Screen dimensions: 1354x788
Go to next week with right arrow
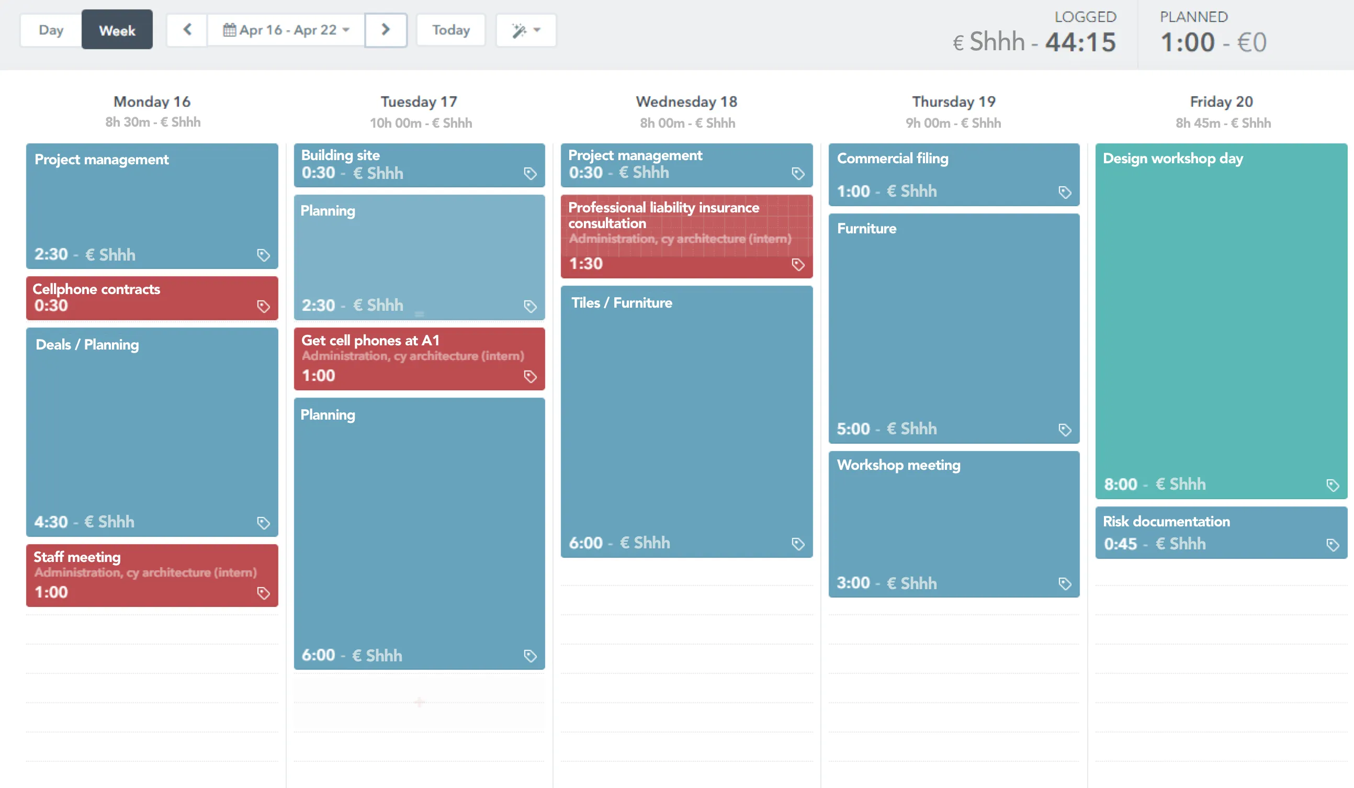385,30
